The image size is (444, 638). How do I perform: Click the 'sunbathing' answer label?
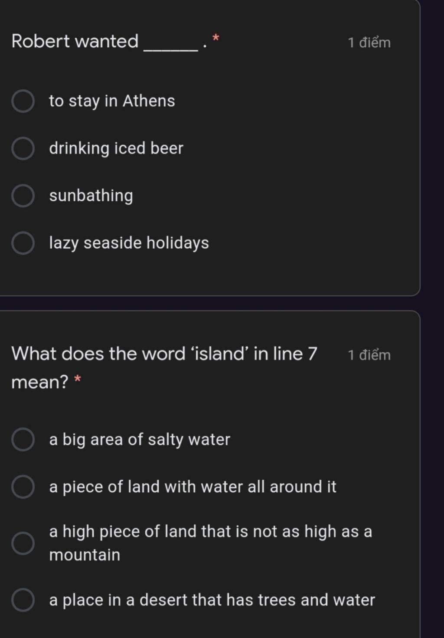click(91, 196)
